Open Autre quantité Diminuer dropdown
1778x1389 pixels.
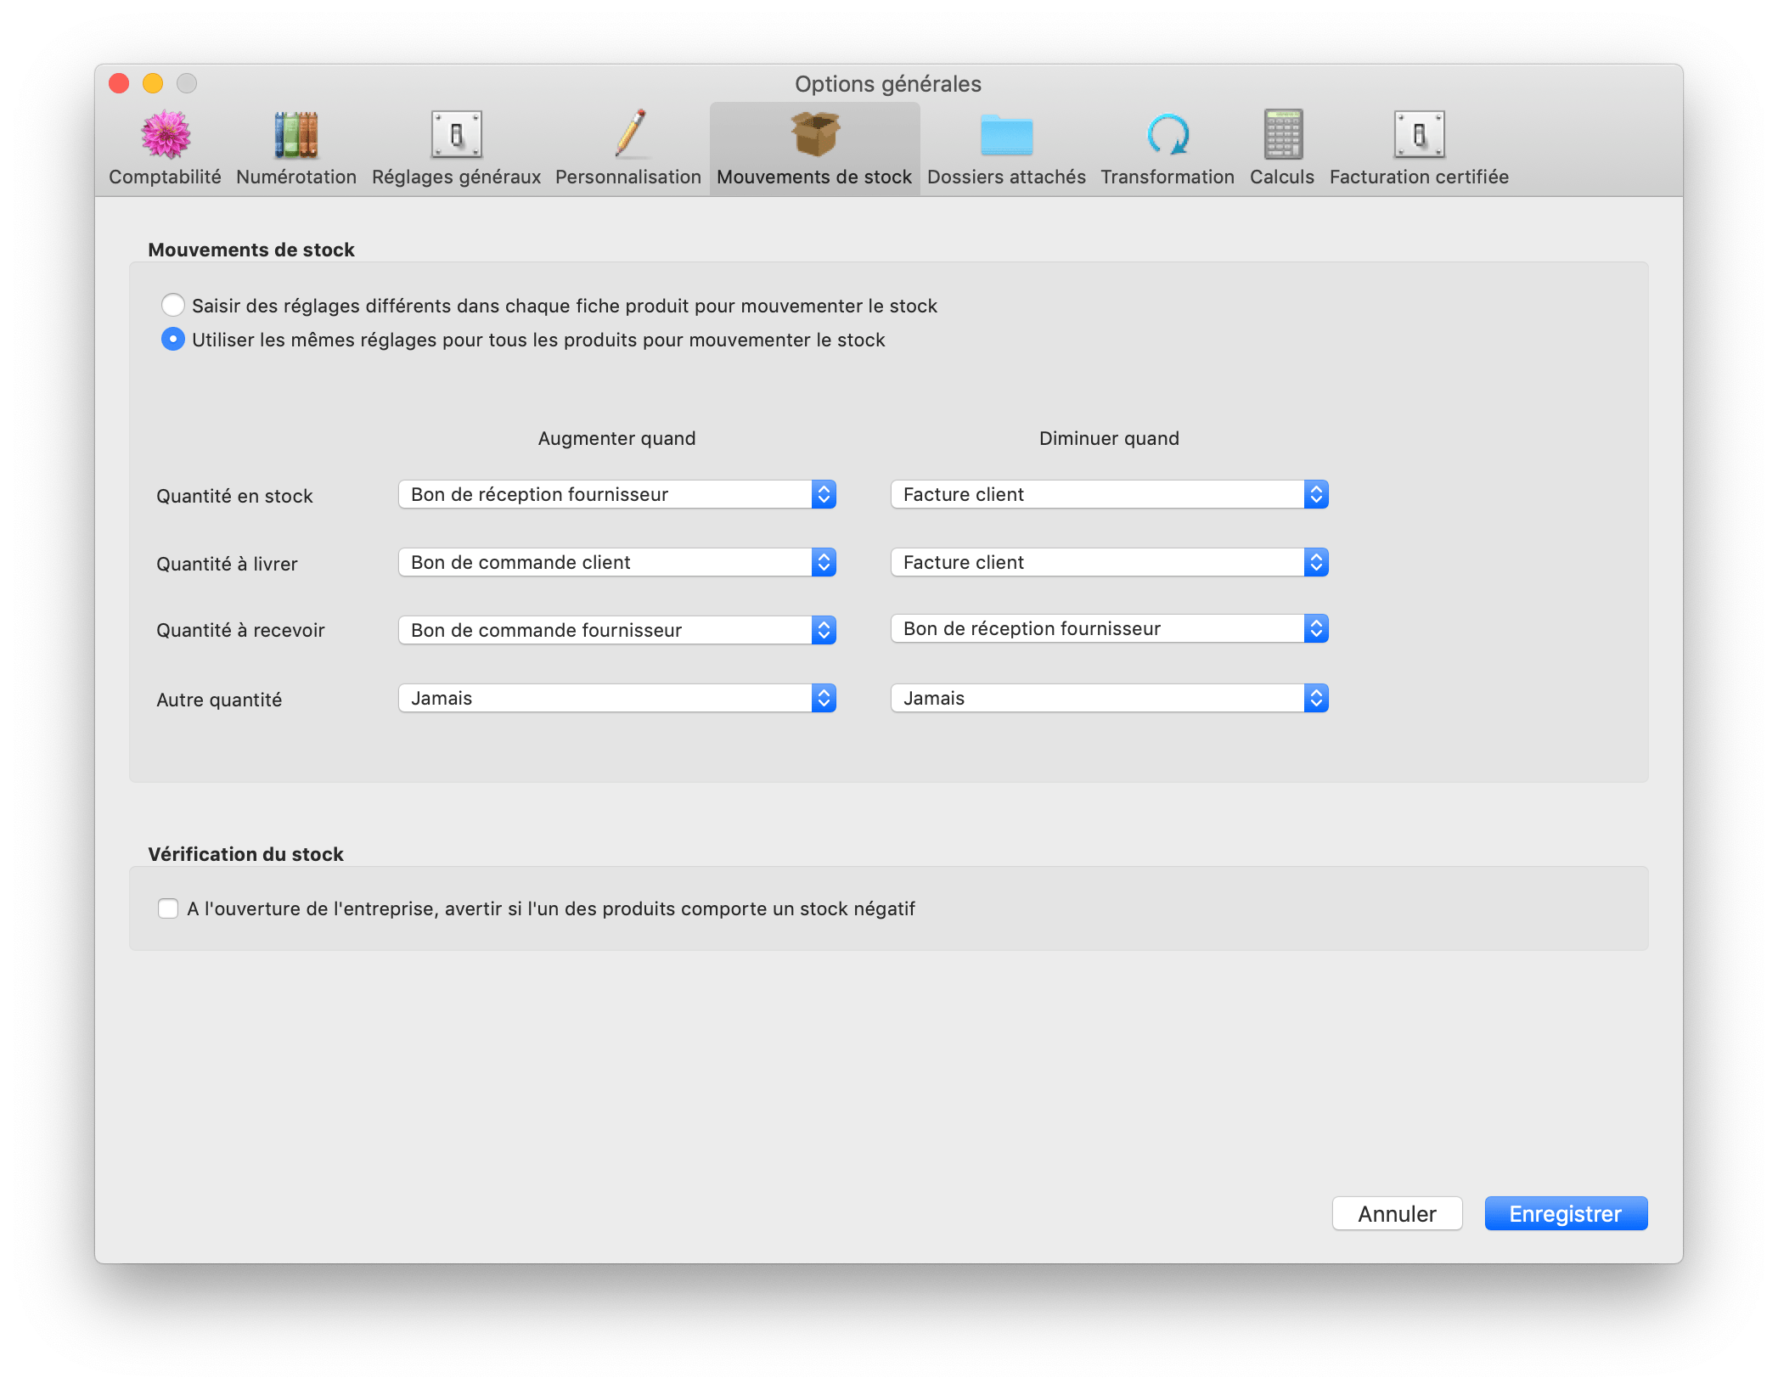click(x=1109, y=698)
